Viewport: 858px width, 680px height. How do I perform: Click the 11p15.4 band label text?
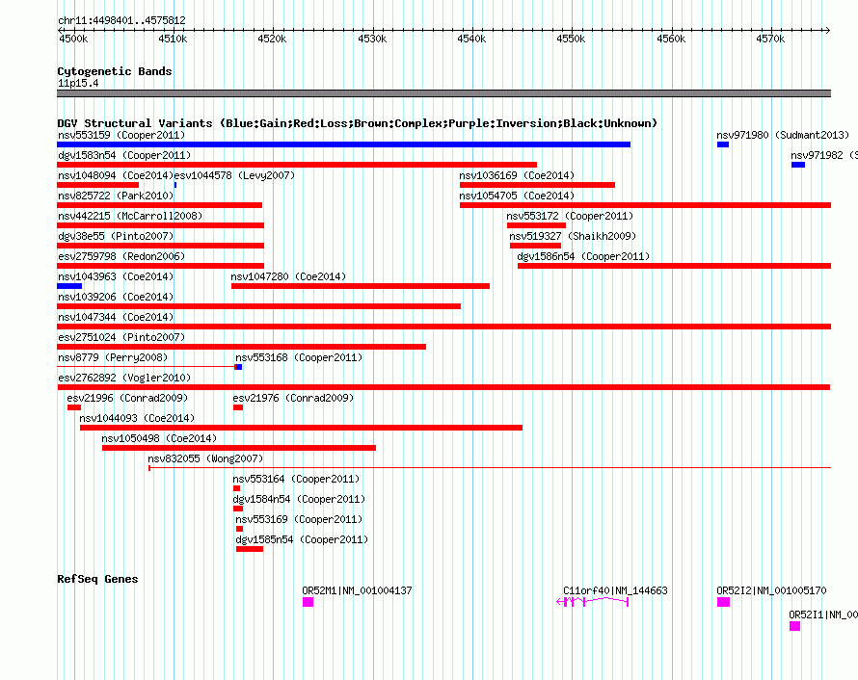click(x=78, y=83)
